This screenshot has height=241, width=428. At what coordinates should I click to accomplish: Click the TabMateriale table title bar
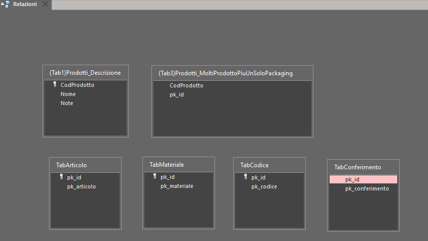coord(179,165)
